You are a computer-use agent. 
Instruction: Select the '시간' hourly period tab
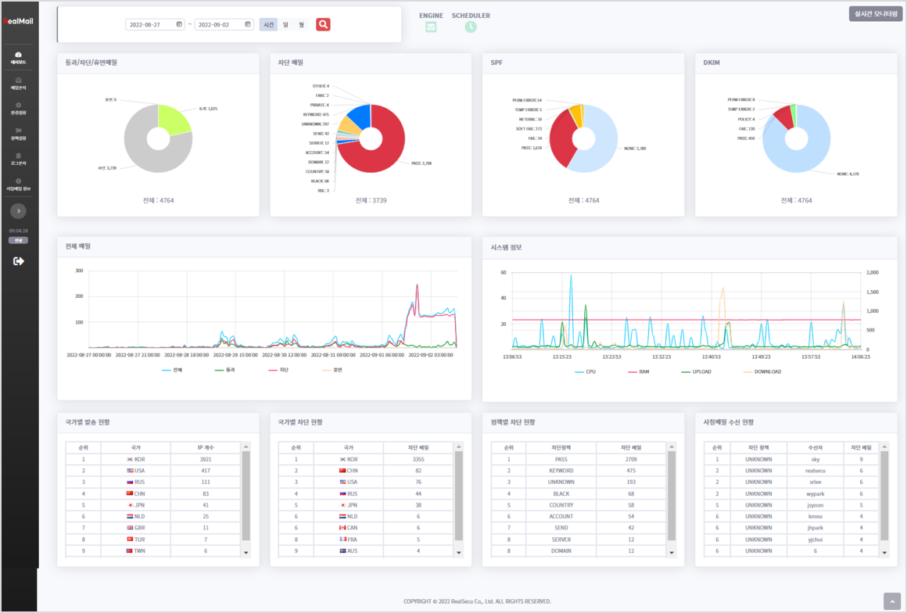(268, 25)
